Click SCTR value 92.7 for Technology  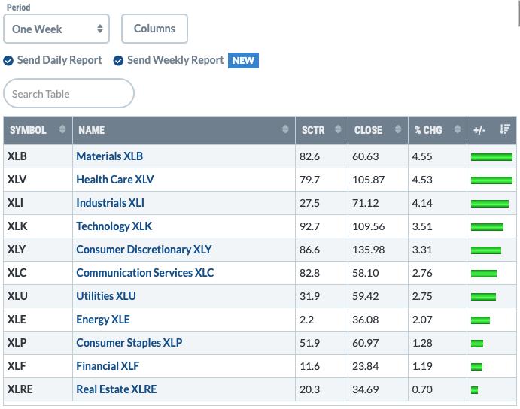(309, 226)
